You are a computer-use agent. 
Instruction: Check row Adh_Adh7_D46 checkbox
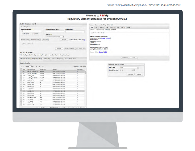[x=21, y=97]
